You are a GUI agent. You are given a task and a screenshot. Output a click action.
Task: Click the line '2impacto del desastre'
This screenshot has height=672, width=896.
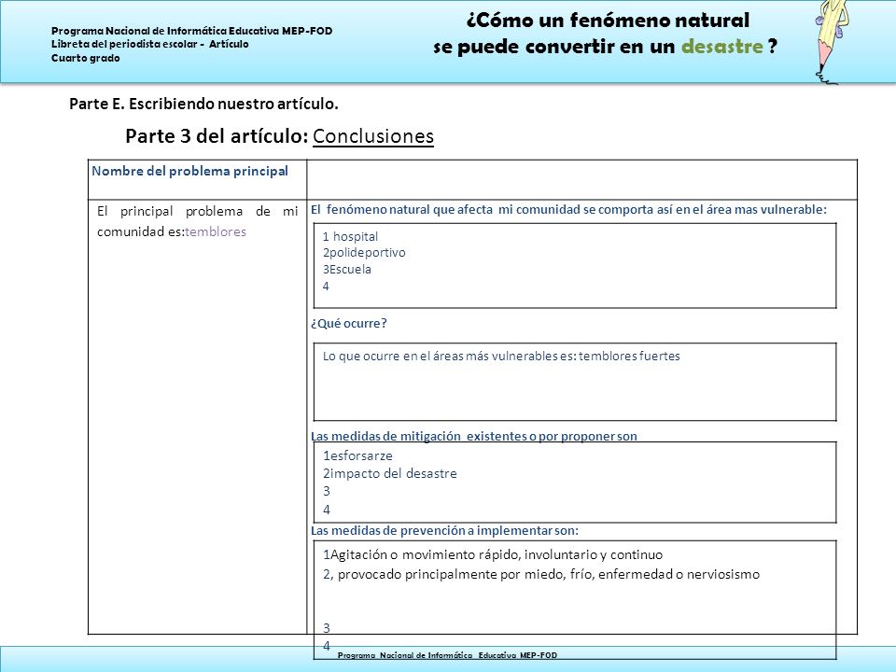pyautogui.click(x=390, y=474)
